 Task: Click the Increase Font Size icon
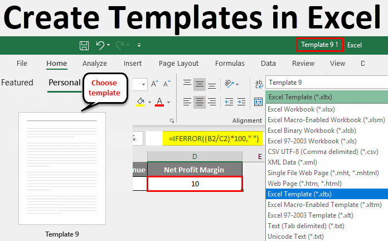154,84
